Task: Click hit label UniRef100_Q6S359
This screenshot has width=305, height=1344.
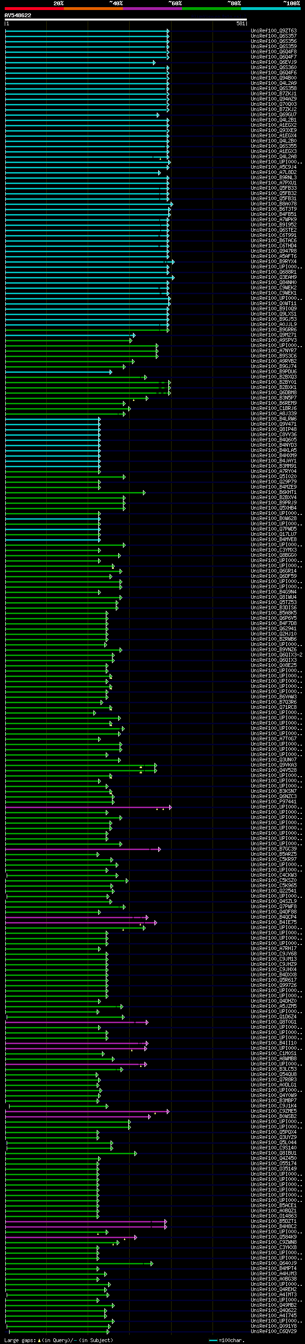Action: [274, 46]
